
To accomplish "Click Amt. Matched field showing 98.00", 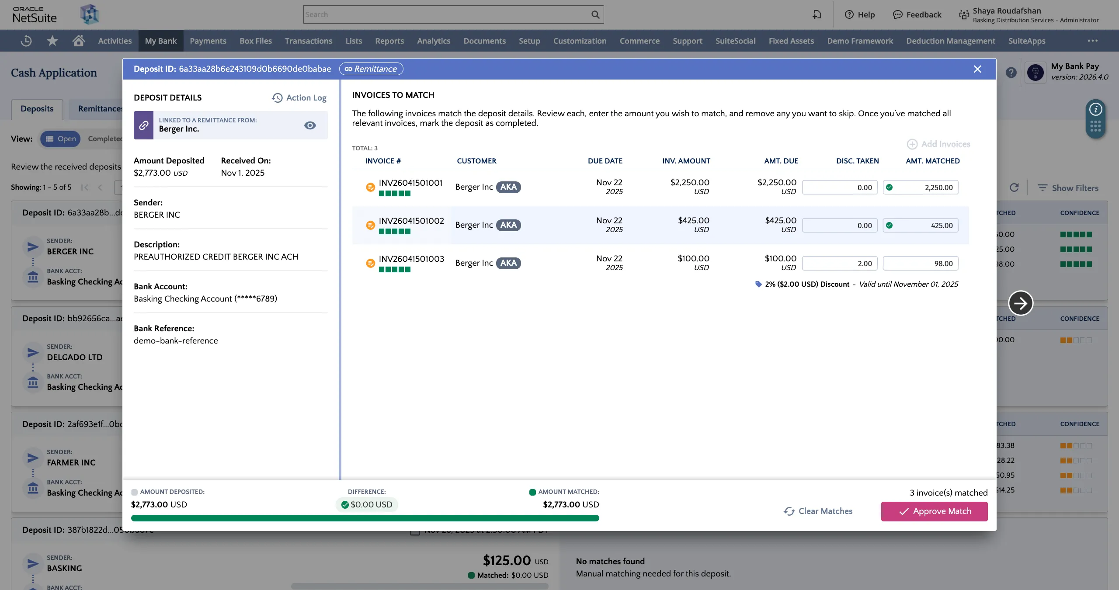I will click(x=921, y=264).
